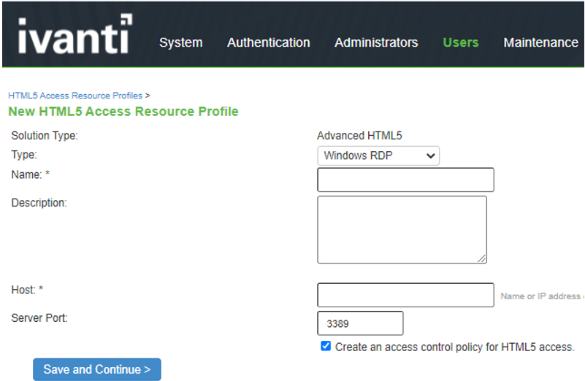Click the 'Description:' label

[x=39, y=203]
